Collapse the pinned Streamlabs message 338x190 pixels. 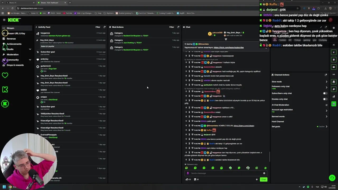266,48
